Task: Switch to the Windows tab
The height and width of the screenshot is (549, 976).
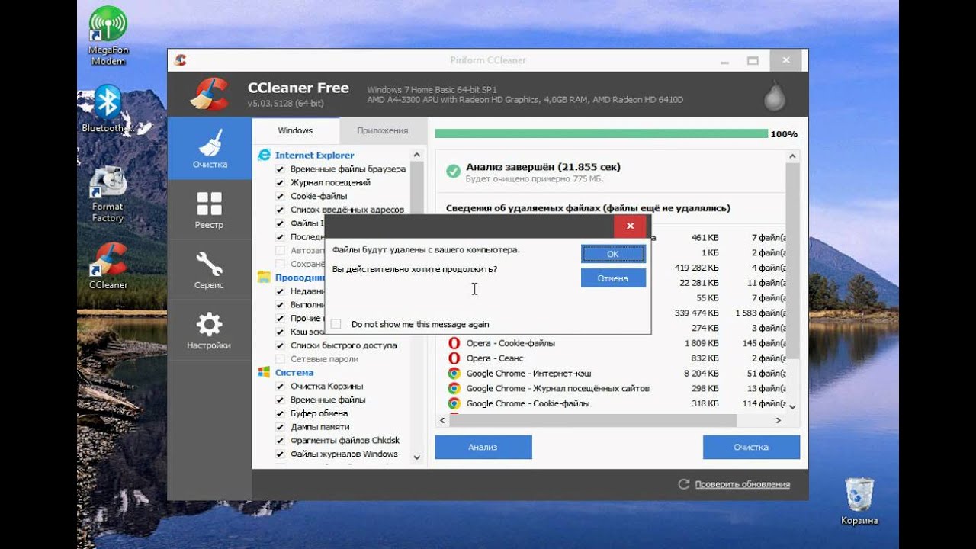Action: pyautogui.click(x=295, y=130)
